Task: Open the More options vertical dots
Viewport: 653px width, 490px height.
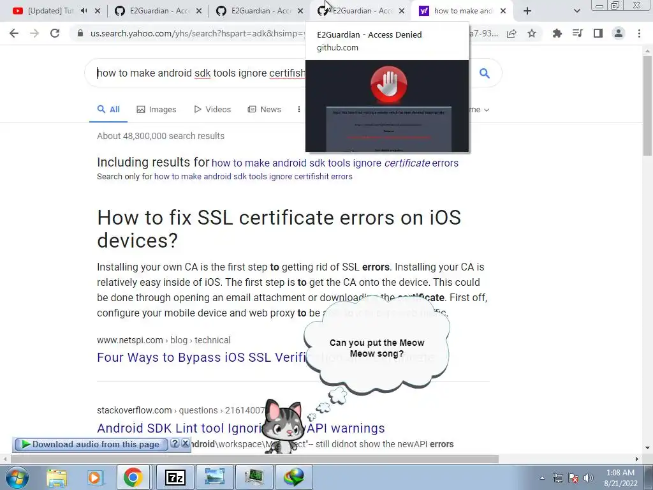Action: point(298,109)
